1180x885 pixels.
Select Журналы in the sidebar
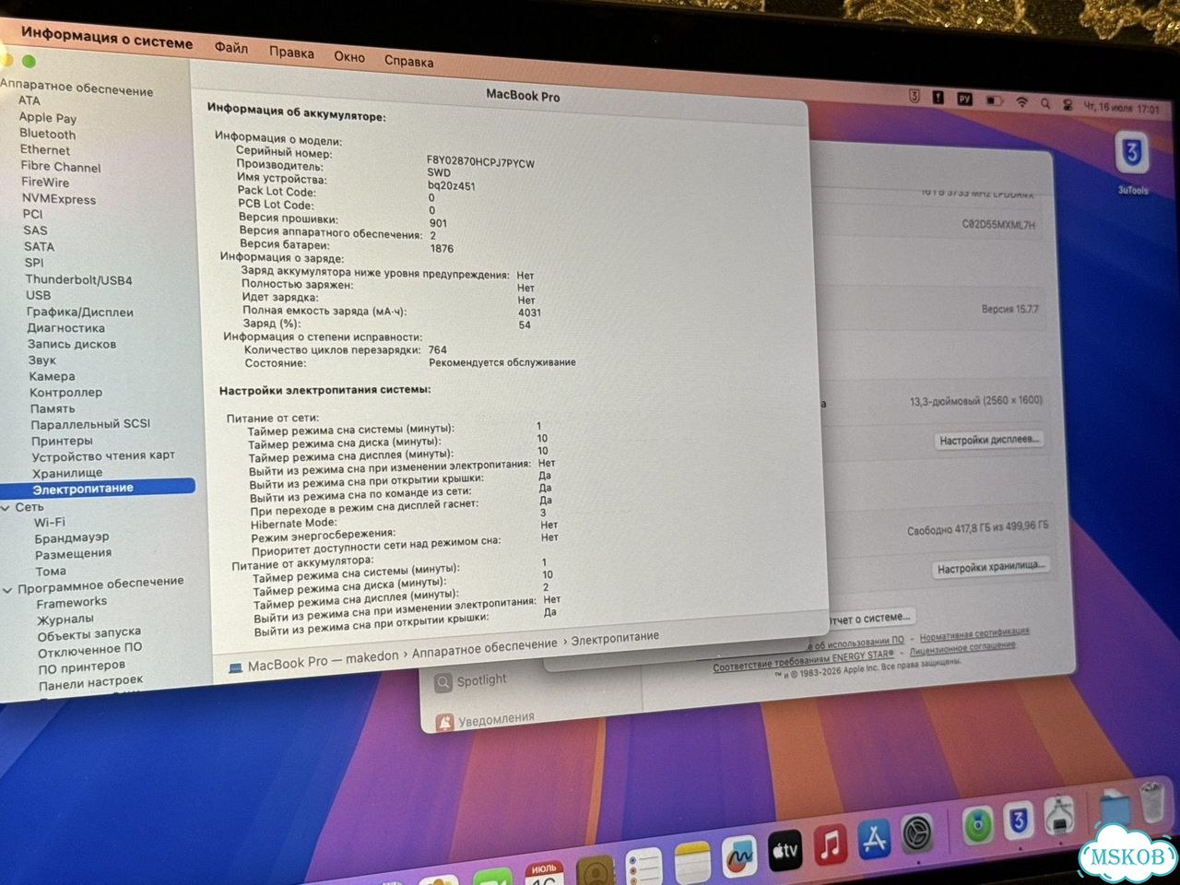[x=65, y=619]
